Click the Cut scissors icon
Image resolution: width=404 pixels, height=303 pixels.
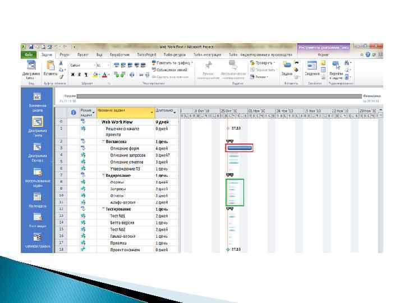click(61, 63)
